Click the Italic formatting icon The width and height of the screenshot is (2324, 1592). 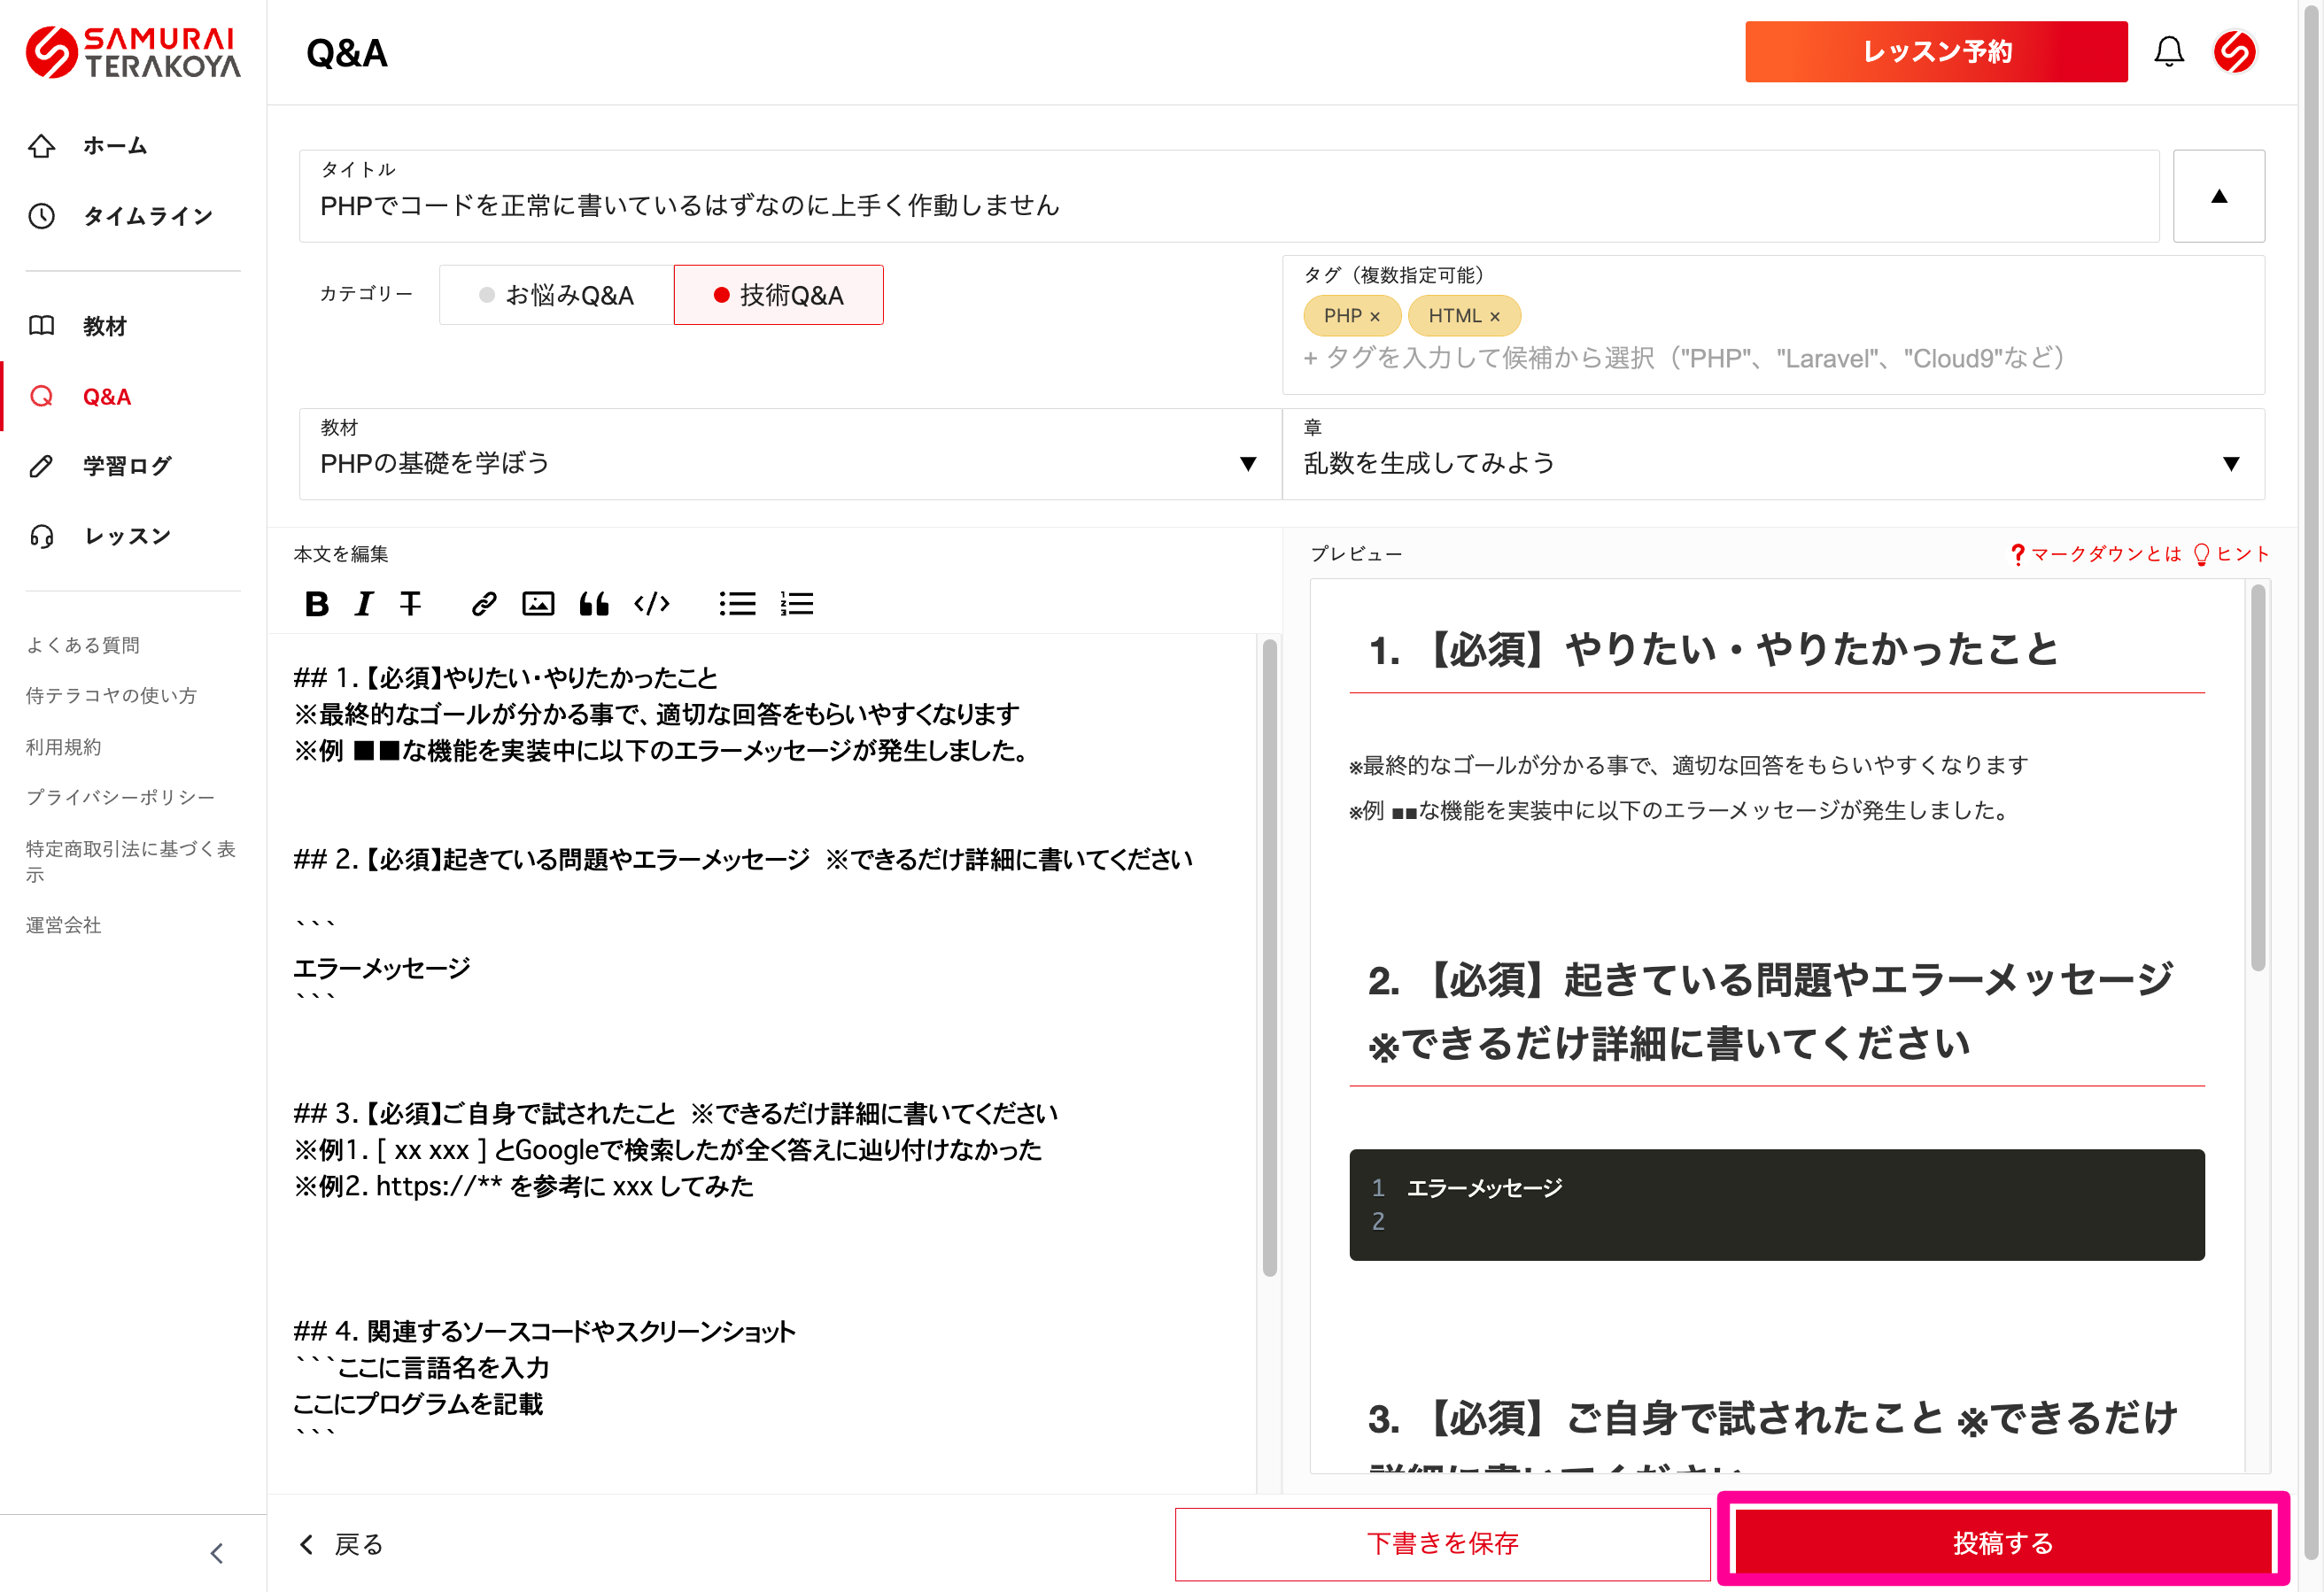(x=364, y=604)
